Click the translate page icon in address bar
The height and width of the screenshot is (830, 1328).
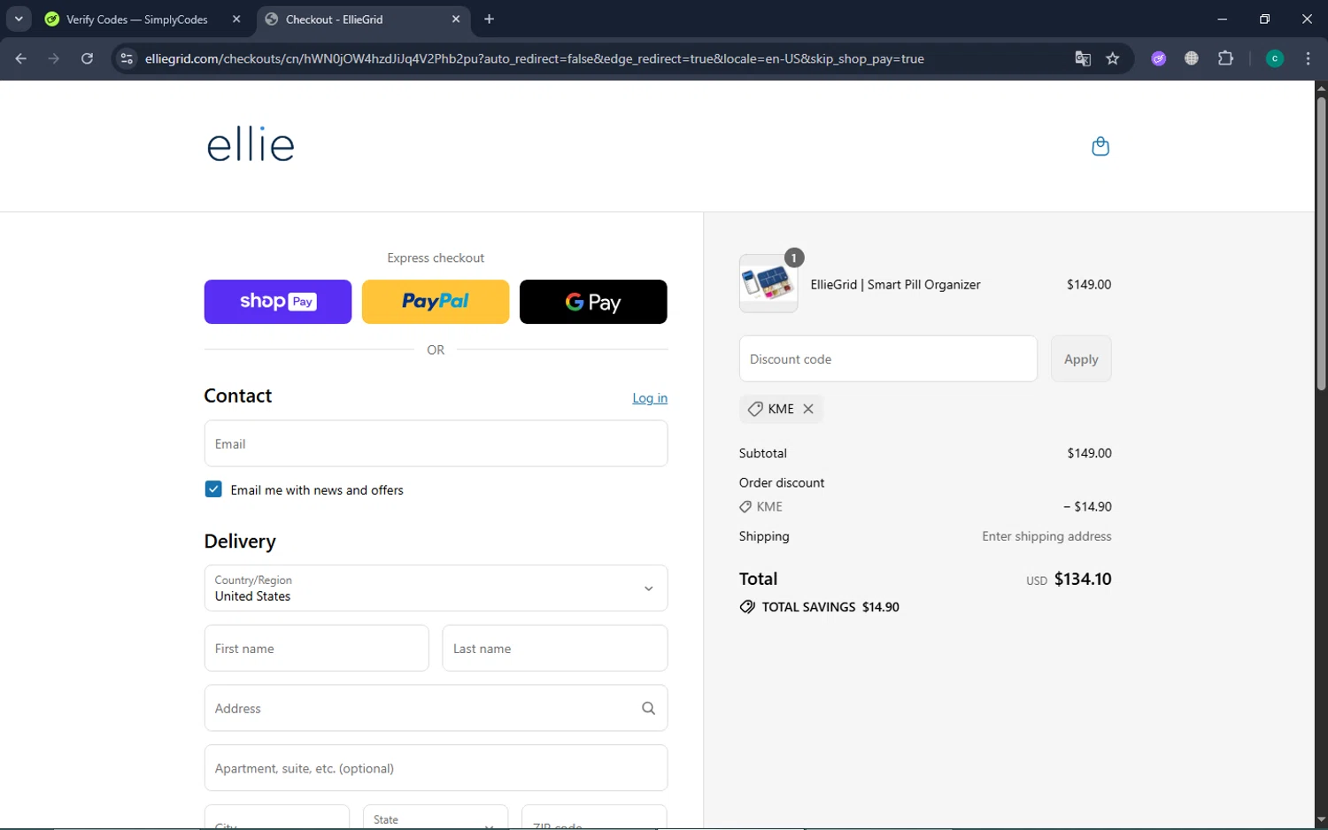1082,58
